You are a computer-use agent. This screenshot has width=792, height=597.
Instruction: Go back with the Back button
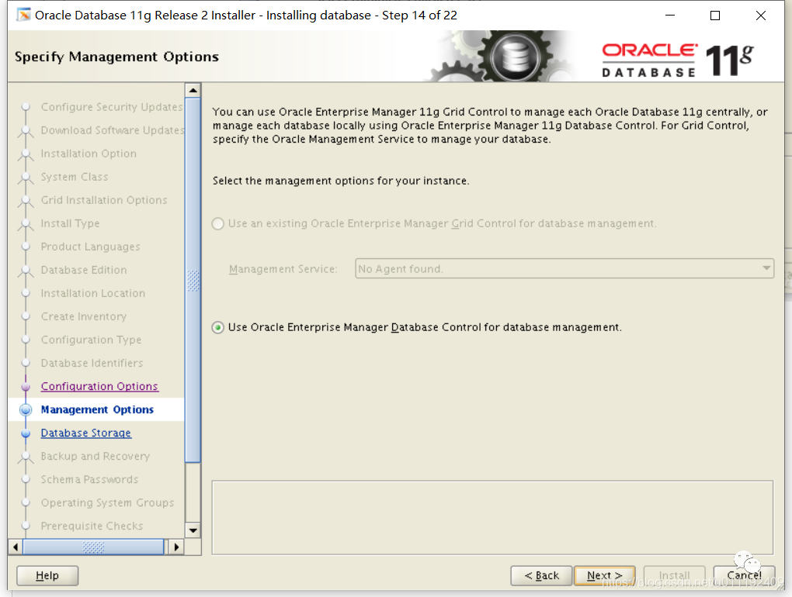pyautogui.click(x=541, y=575)
